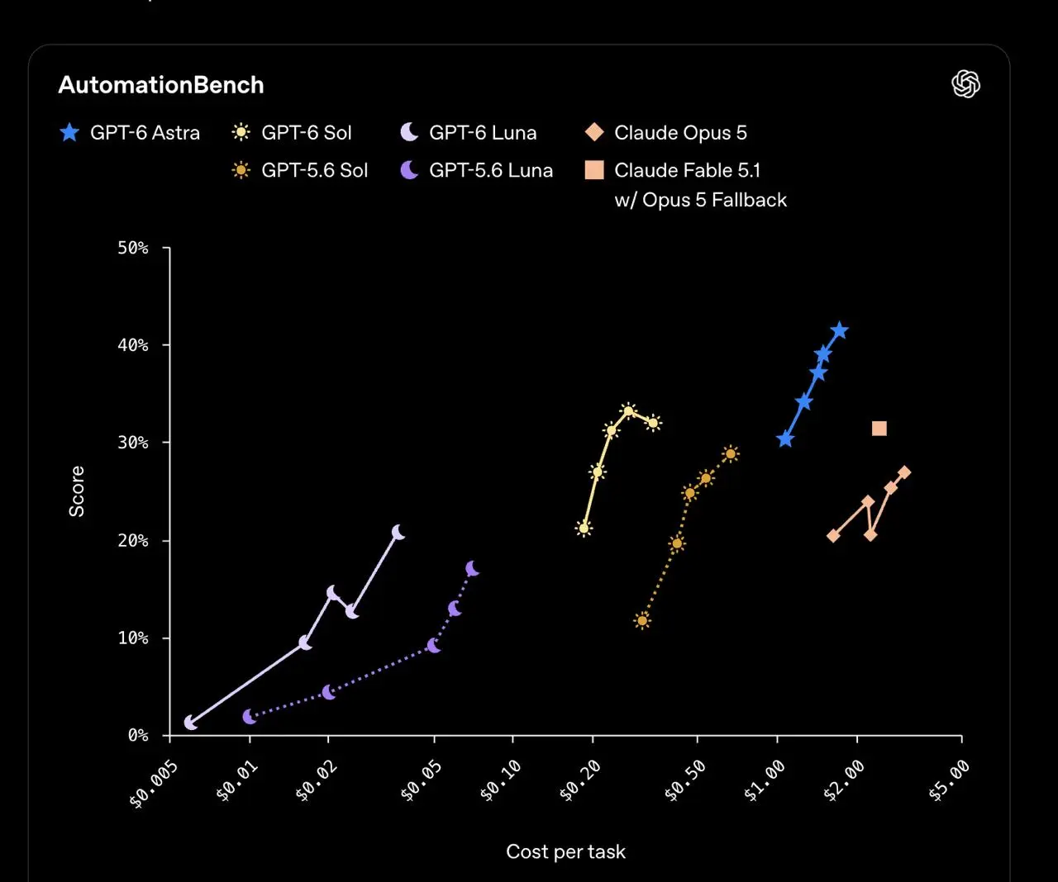Click the GPT-5.6 Sol sun legend icon
Image resolution: width=1058 pixels, height=882 pixels.
241,170
